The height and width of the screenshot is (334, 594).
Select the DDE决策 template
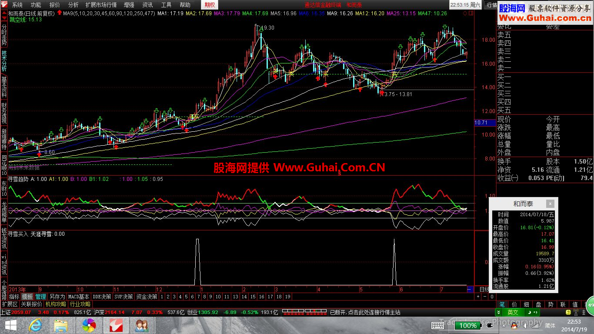click(102, 297)
